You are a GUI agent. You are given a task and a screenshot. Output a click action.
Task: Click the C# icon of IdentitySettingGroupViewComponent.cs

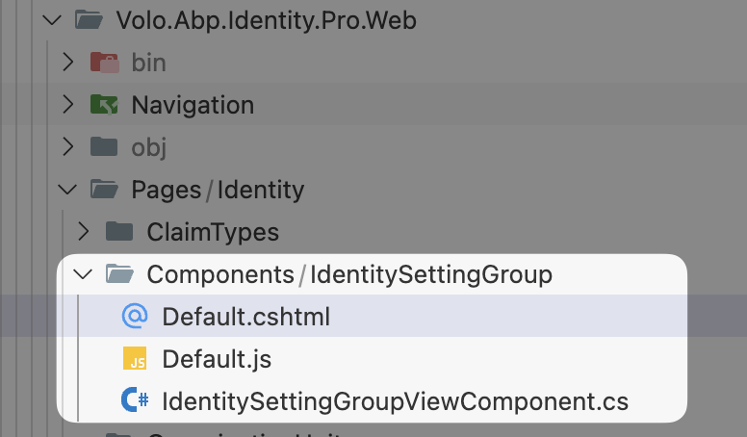(135, 401)
